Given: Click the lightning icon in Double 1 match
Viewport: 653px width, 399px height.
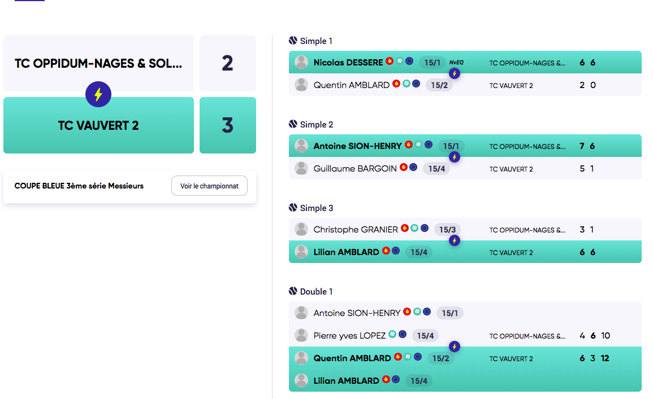Looking at the screenshot, I should [455, 347].
